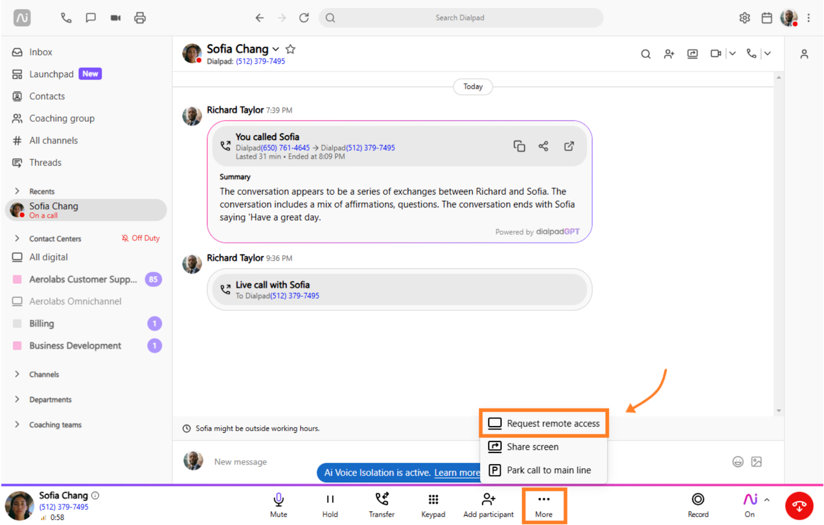The height and width of the screenshot is (525, 824).
Task: Start a video meeting from top bar camera icon
Action: (x=115, y=18)
